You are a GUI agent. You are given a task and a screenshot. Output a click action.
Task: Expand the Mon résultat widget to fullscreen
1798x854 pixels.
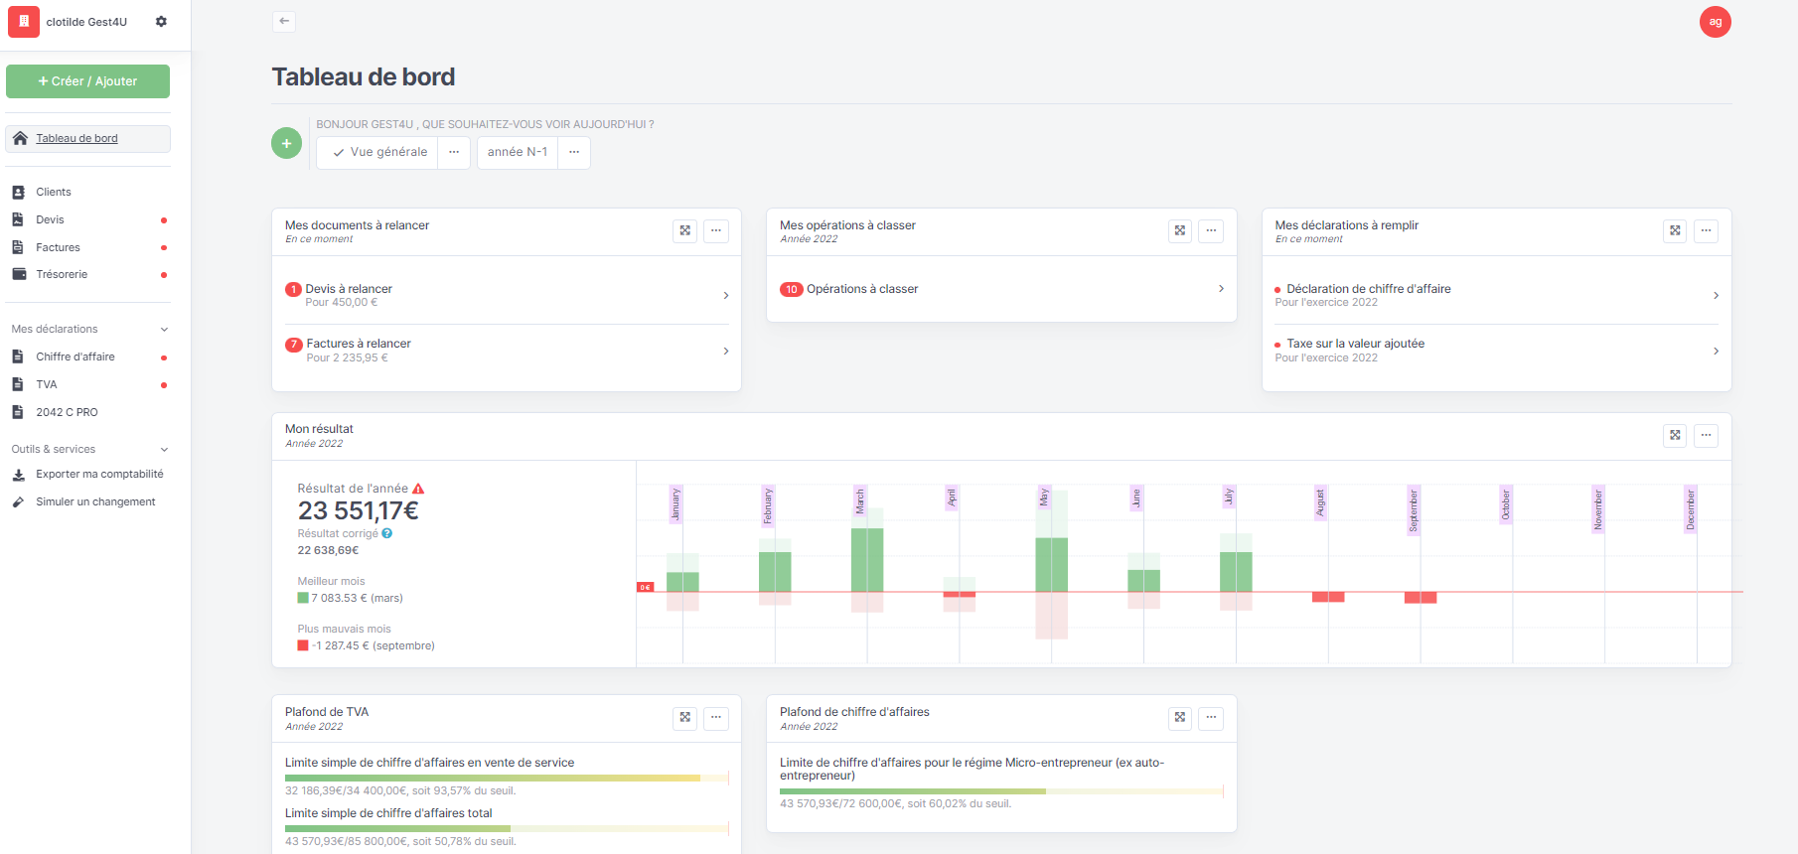1675,435
